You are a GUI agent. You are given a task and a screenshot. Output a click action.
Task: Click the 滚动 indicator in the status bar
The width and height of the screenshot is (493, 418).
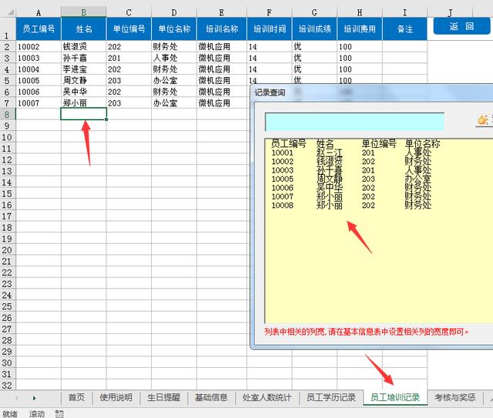coord(37,413)
